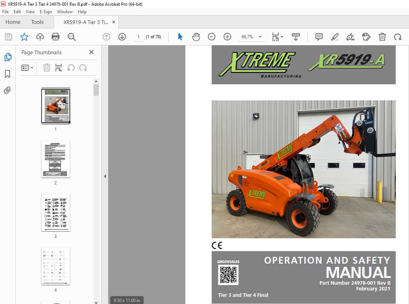409x304 pixels.
Task: Collapse the navigation pane arrow
Action: pos(105,176)
